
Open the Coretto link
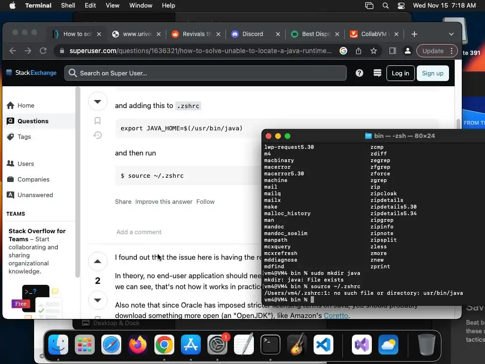(336, 315)
